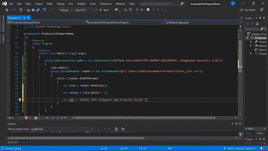
Task: Open the Debug configuration dropdown
Action: [66, 10]
